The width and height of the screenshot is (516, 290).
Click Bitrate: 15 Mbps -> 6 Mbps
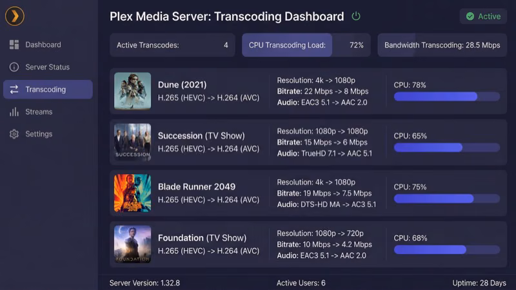[322, 142]
